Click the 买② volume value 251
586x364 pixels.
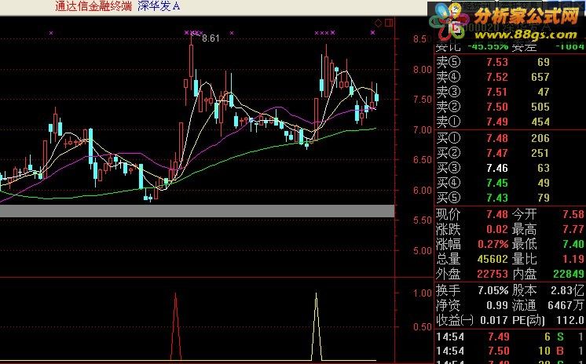click(x=540, y=153)
